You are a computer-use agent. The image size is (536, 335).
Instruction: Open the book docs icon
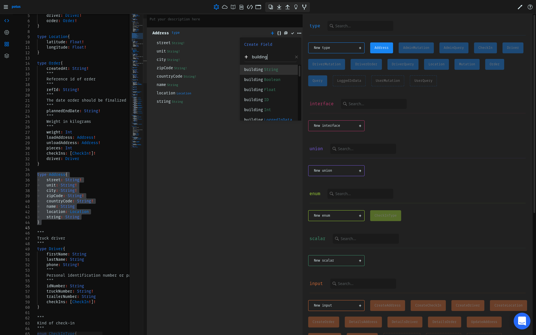click(x=233, y=7)
